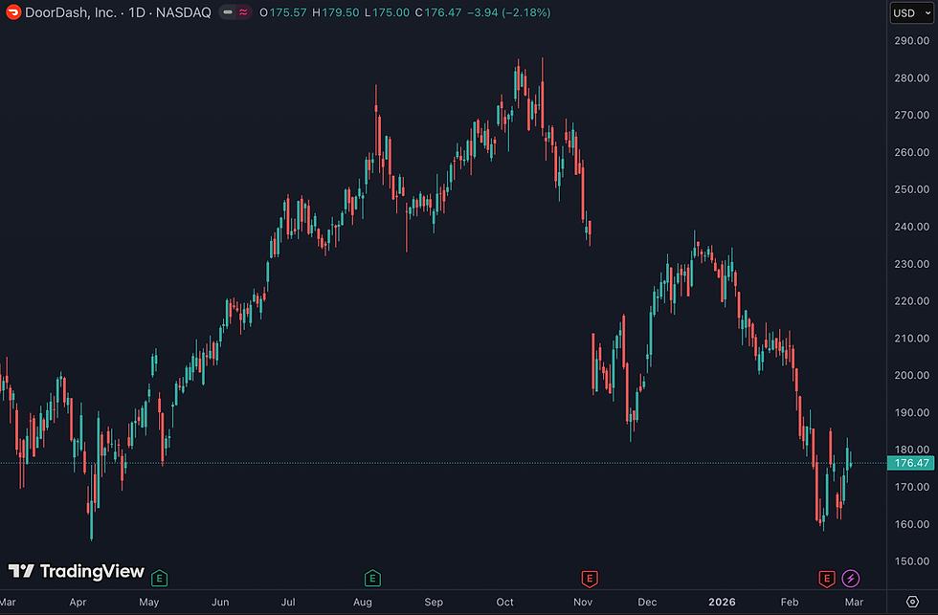Open the green earnings marker near Aug
The image size is (938, 615).
(x=372, y=579)
